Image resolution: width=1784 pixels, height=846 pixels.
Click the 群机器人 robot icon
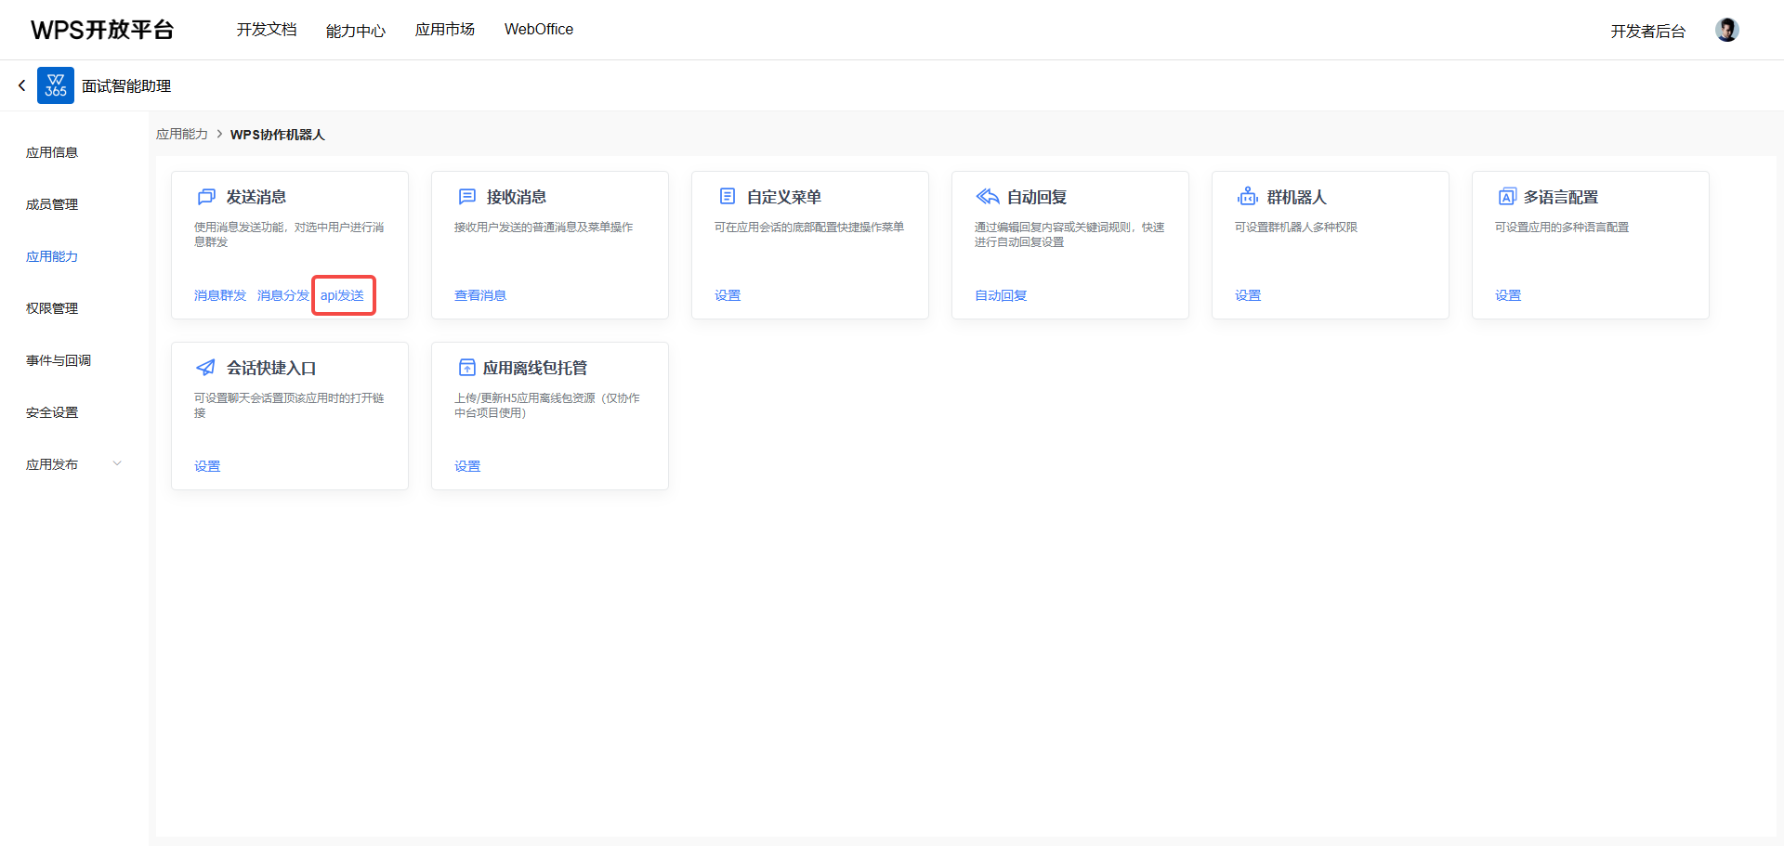click(1247, 196)
